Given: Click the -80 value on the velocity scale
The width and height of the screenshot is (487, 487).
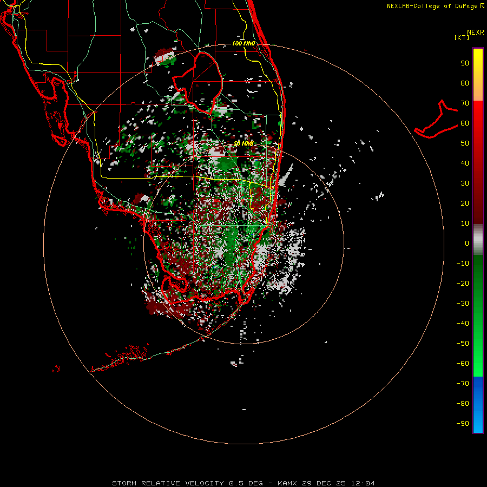Looking at the screenshot, I should coord(463,404).
